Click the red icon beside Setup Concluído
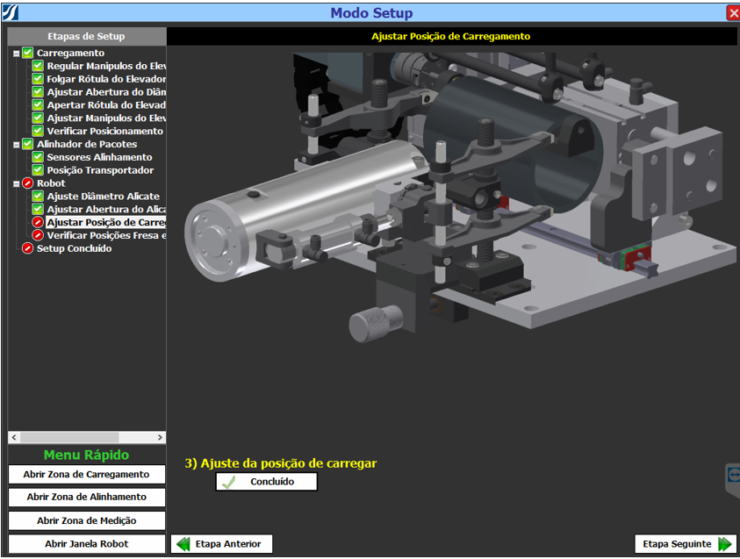Viewport: 740px width, 559px height. 28,249
